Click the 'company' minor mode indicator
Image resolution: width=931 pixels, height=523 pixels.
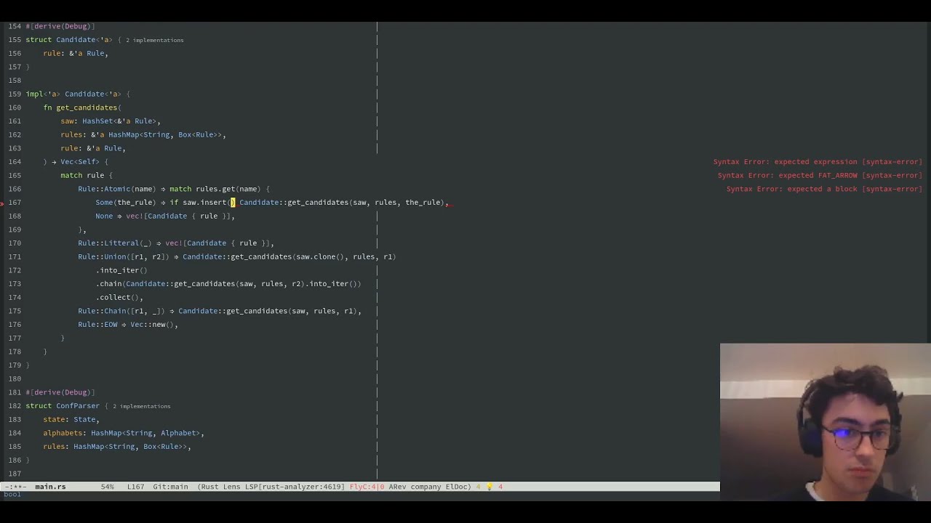(425, 487)
